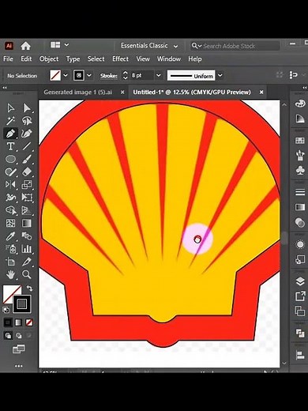Select the Column Graph tool

27,249
